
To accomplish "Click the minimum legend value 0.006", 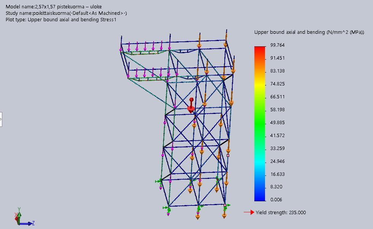I will tap(276, 199).
